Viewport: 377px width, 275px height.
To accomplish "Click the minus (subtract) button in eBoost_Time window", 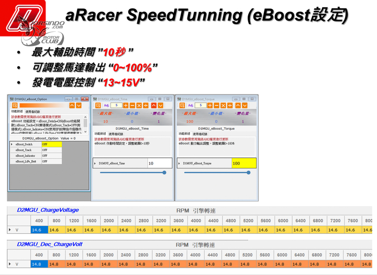I will coord(132,105).
